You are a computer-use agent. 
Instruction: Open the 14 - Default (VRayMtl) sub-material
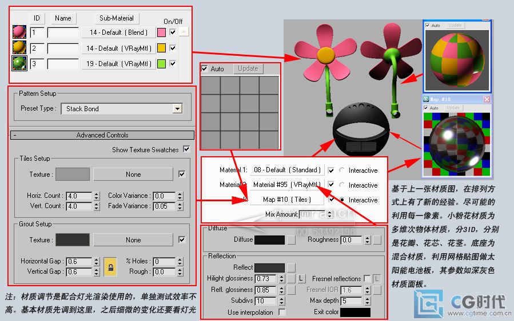(x=118, y=48)
